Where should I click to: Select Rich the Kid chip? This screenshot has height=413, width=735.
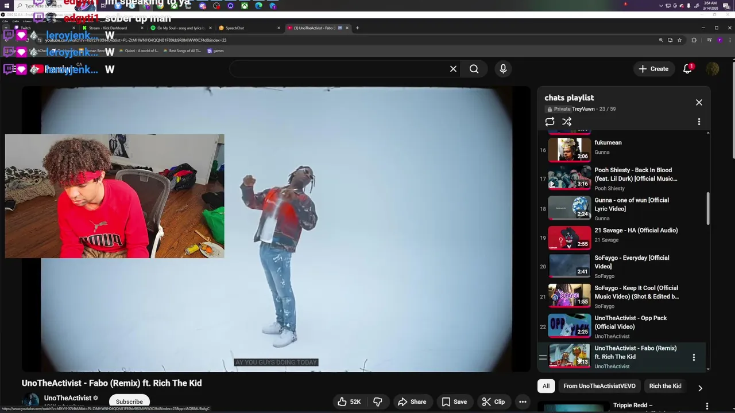(x=665, y=386)
